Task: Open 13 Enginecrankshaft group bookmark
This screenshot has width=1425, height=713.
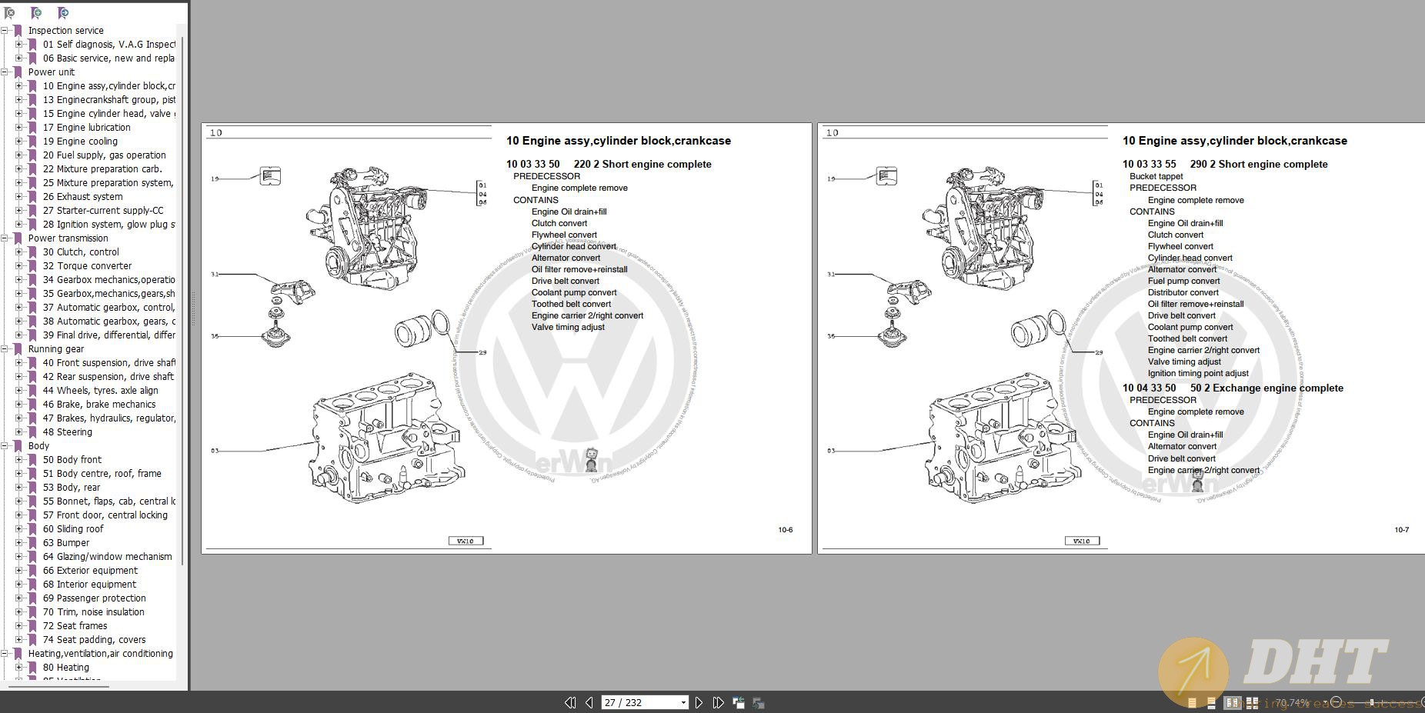Action: [x=108, y=100]
